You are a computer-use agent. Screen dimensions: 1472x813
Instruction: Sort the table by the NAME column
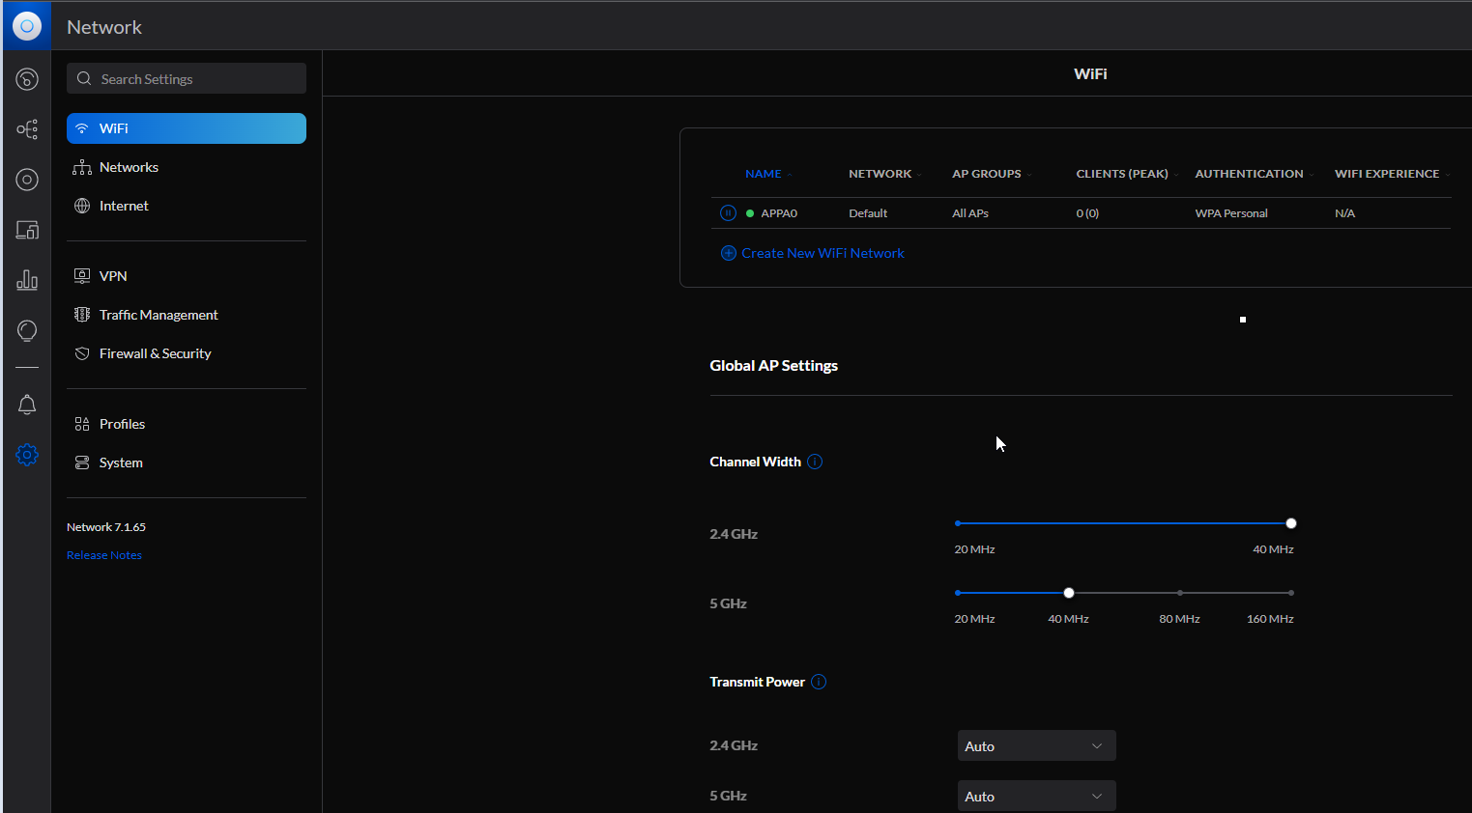(763, 174)
